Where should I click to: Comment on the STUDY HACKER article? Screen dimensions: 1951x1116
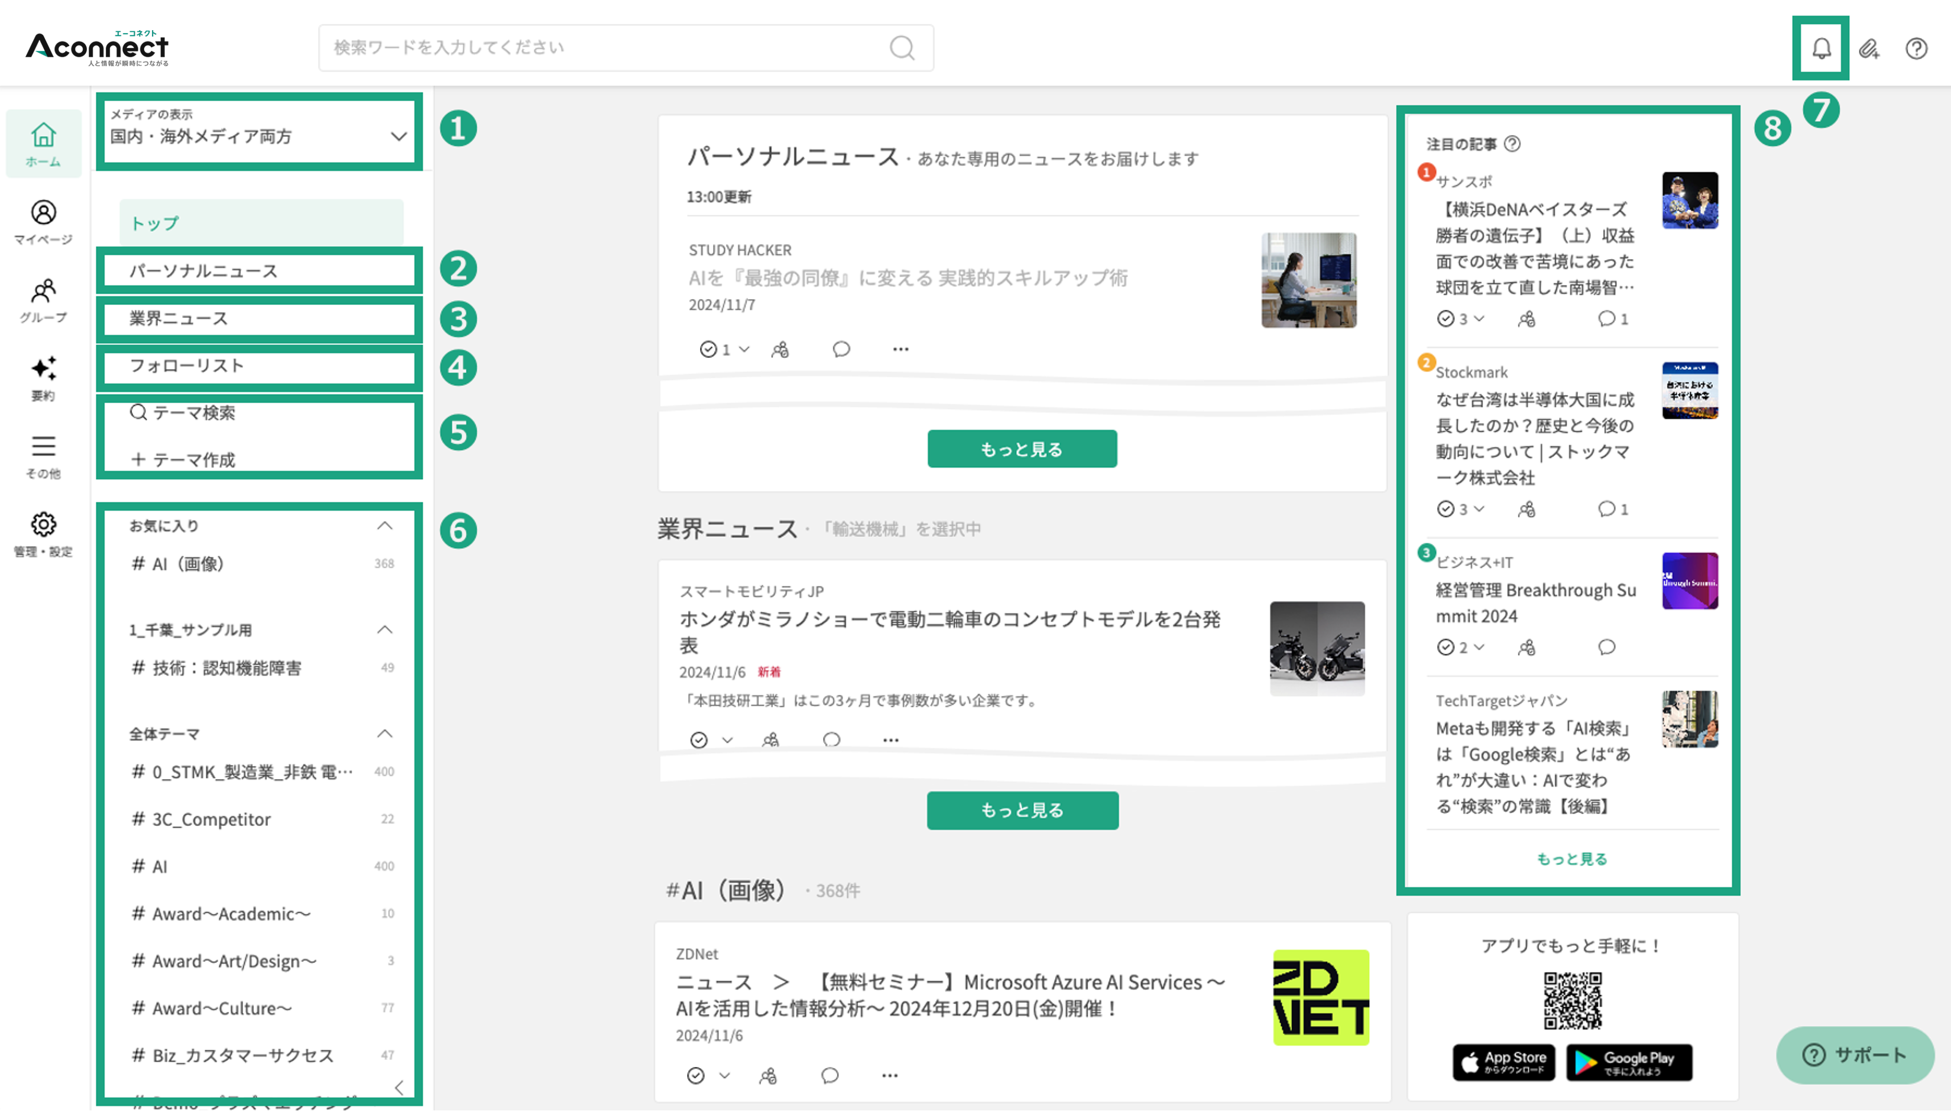841,349
